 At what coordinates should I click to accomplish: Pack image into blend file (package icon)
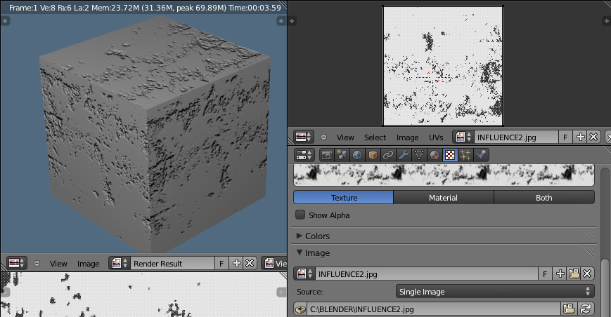click(301, 309)
